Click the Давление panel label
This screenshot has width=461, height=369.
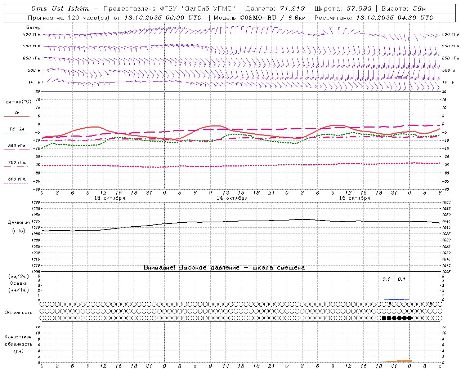pyautogui.click(x=19, y=223)
